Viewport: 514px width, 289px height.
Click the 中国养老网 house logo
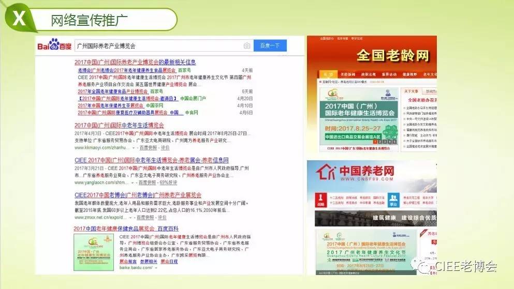[326, 172]
